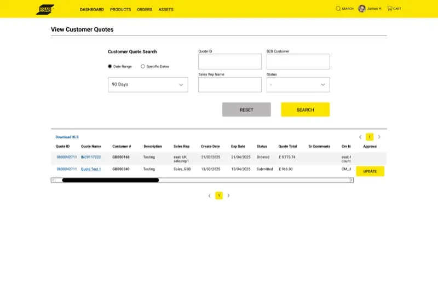Go to previous page using top pagination arrow
The width and height of the screenshot is (438, 283).
pos(360,137)
